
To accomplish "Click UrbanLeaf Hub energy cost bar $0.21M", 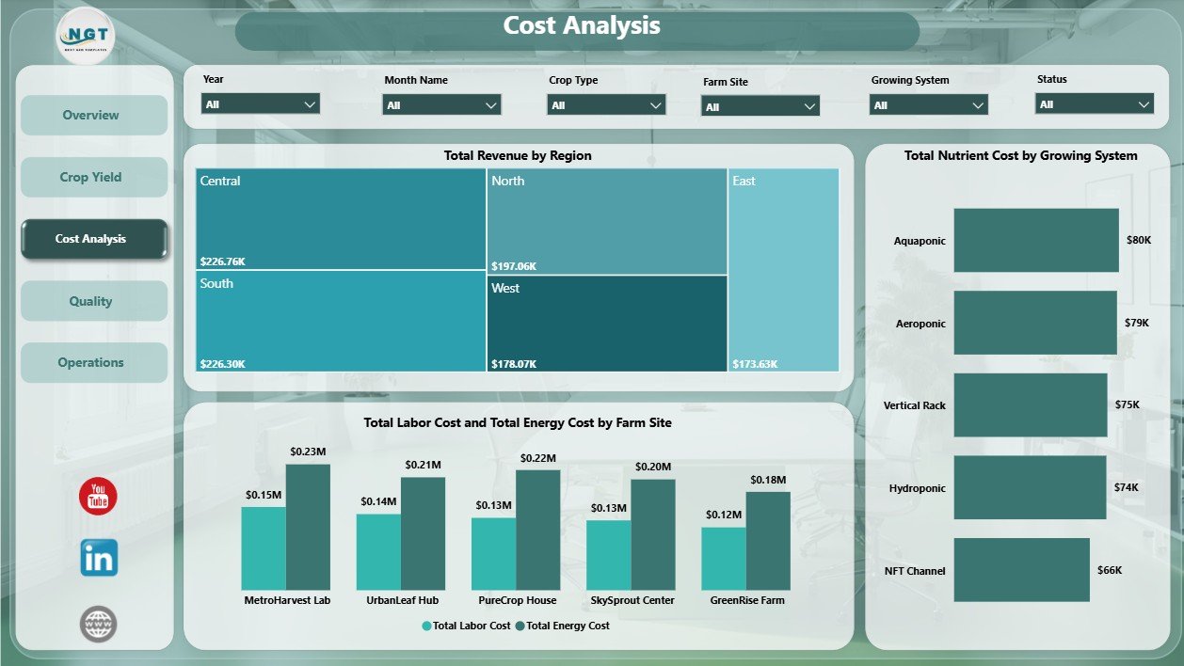I will (424, 533).
